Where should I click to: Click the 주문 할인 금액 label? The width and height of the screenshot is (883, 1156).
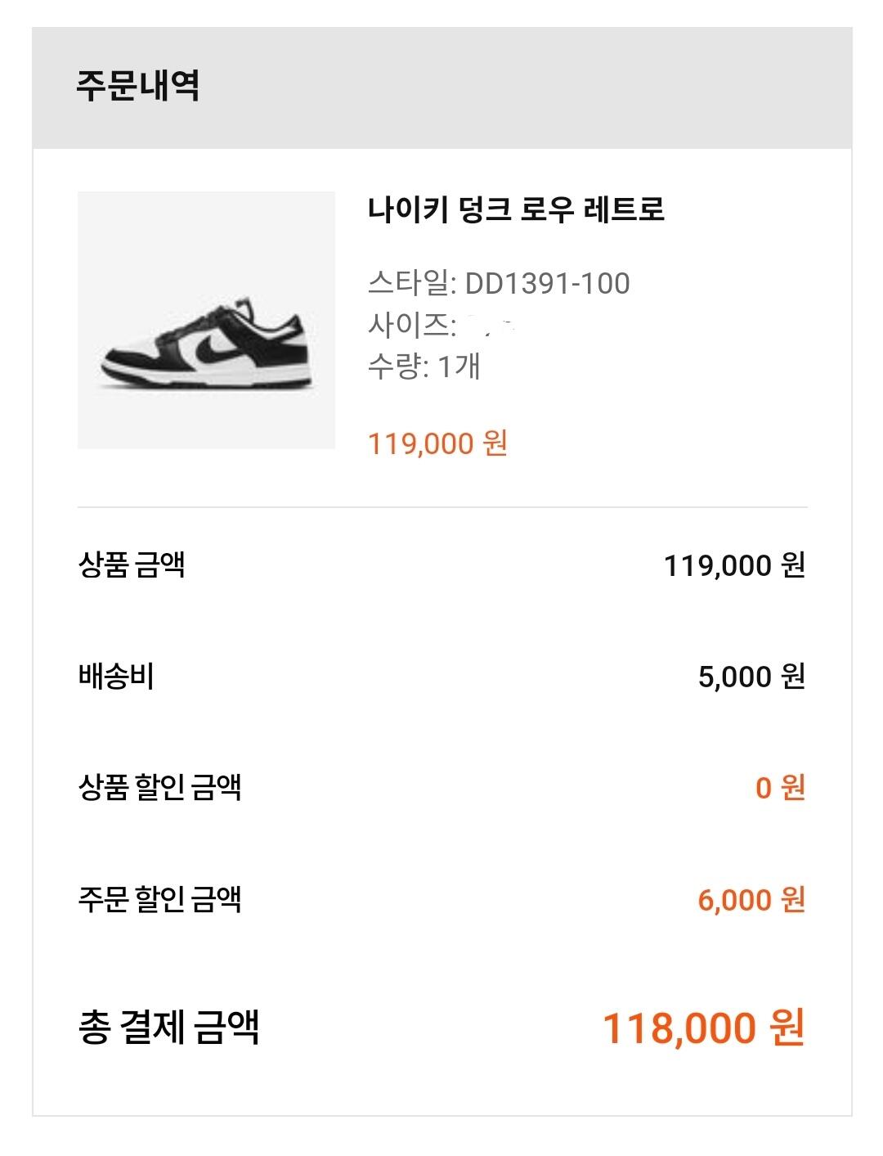coord(159,900)
